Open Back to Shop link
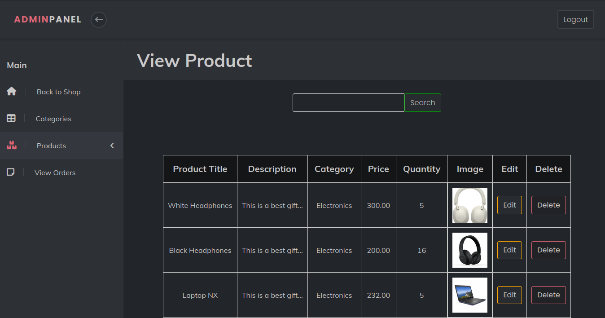Image resolution: width=605 pixels, height=318 pixels. [58, 92]
